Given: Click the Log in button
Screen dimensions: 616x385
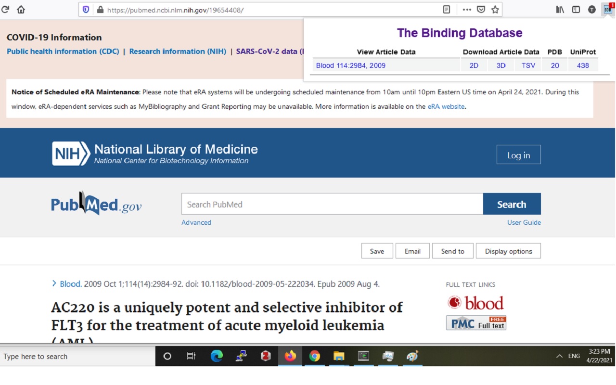Looking at the screenshot, I should point(519,155).
